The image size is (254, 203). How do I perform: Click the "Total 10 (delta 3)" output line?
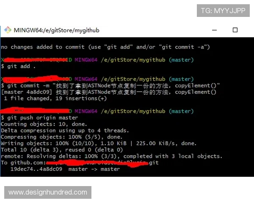[x=61, y=150]
